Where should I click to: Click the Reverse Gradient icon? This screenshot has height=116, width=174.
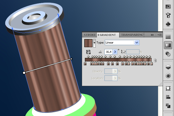(x=88, y=52)
